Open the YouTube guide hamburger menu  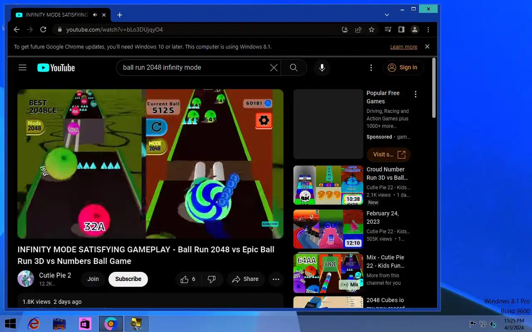click(x=22, y=68)
